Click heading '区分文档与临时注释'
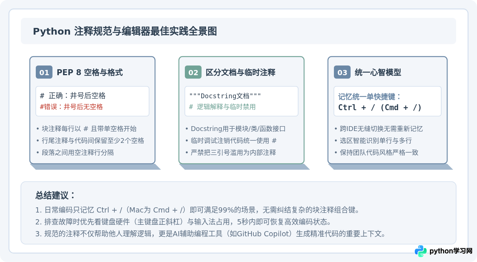The width and height of the screenshot is (477, 262). tap(241, 73)
